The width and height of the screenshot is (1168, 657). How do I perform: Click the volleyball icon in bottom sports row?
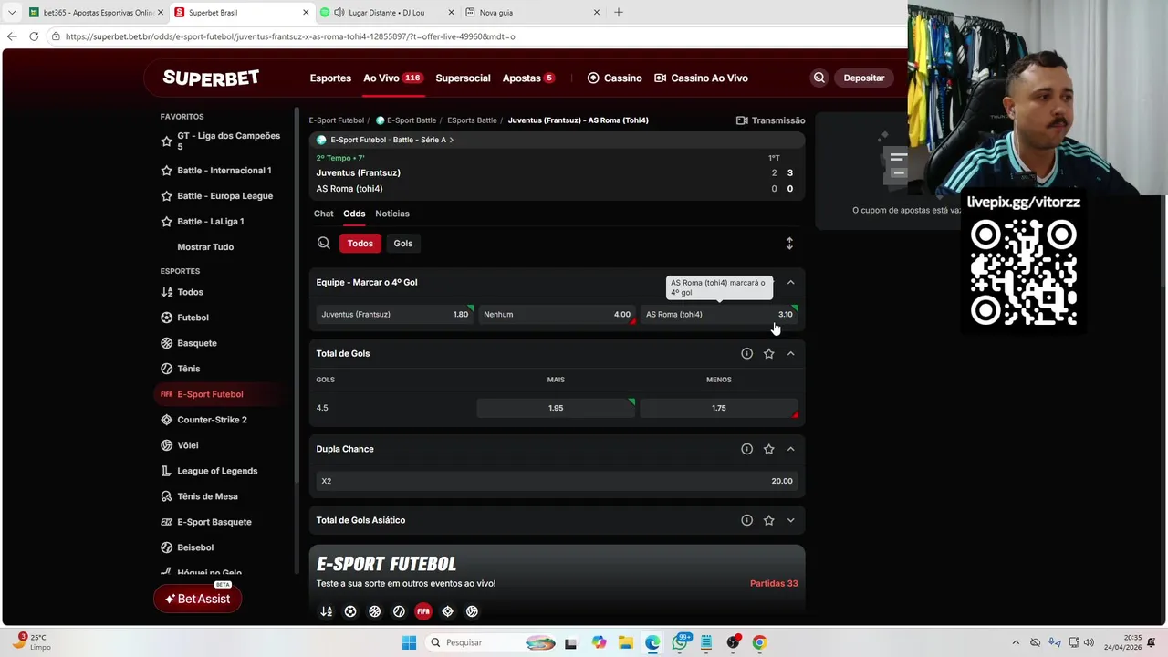[x=472, y=611]
